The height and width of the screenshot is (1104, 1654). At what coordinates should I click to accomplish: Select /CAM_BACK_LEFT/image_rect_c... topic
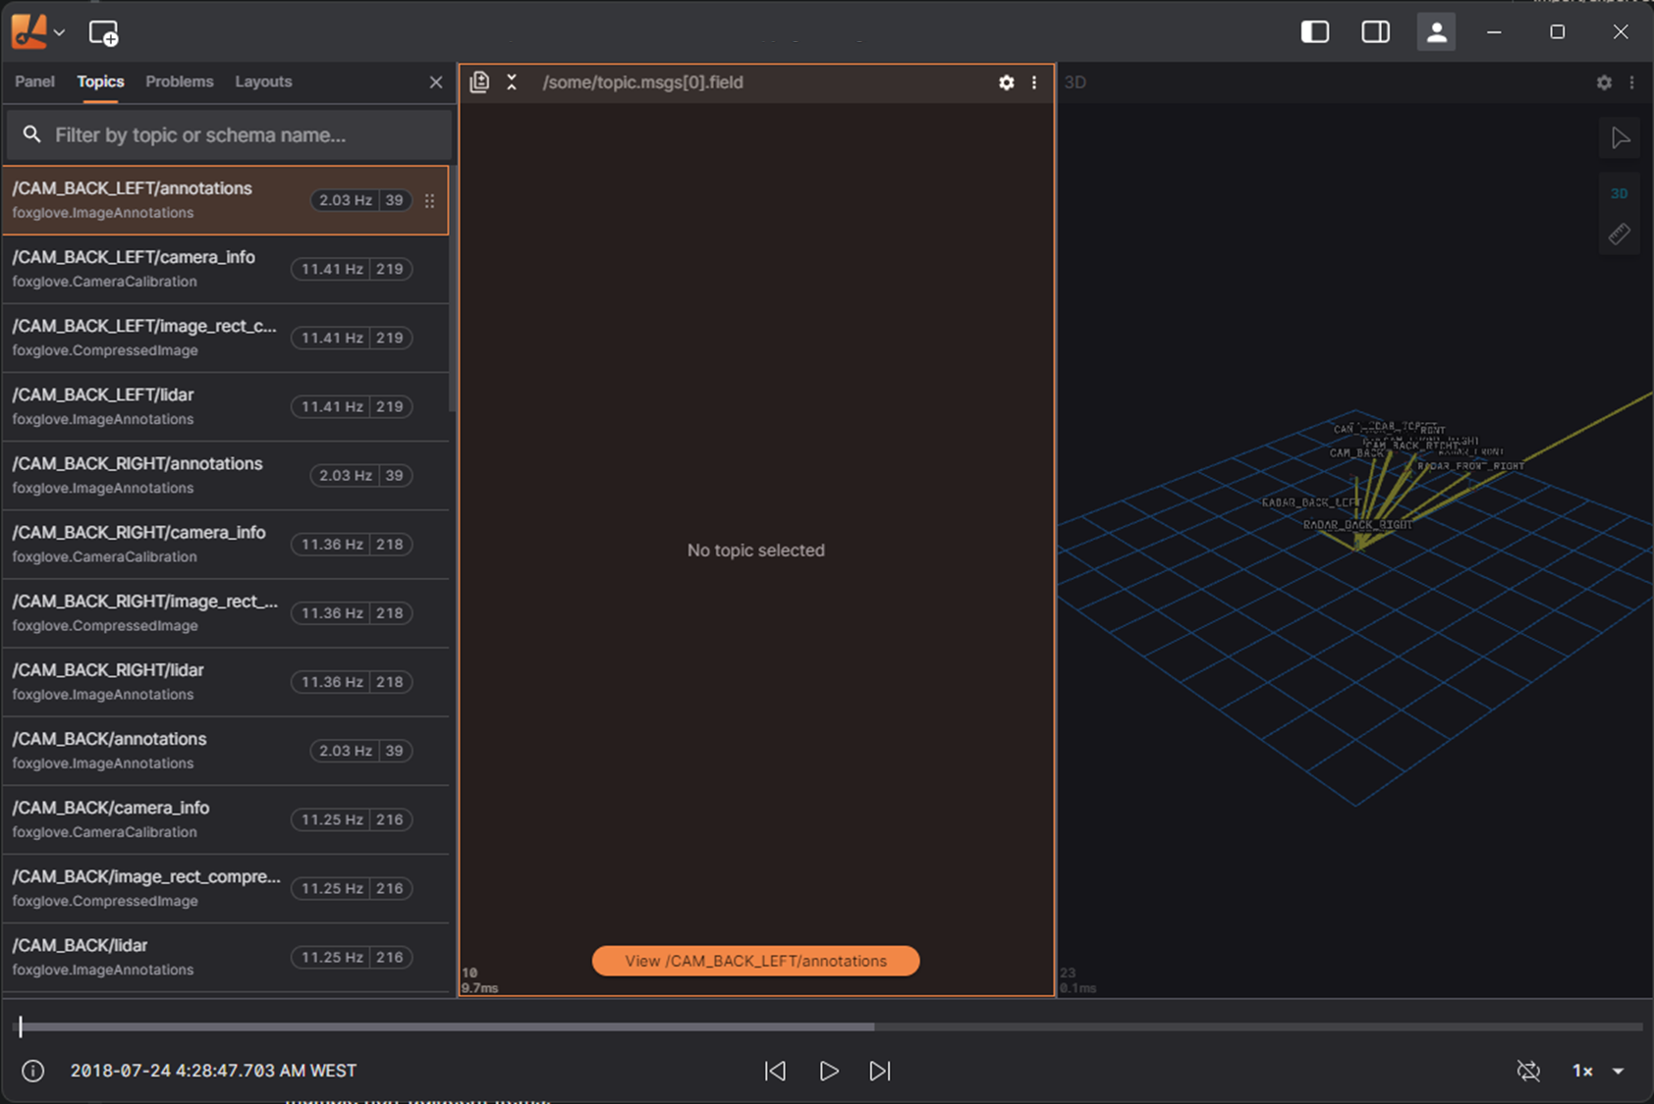[225, 338]
